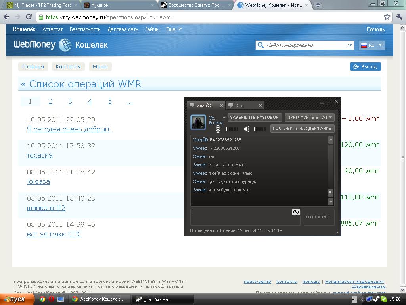Switch to the Аукцион browser tab
406x305 pixels.
[120, 5]
